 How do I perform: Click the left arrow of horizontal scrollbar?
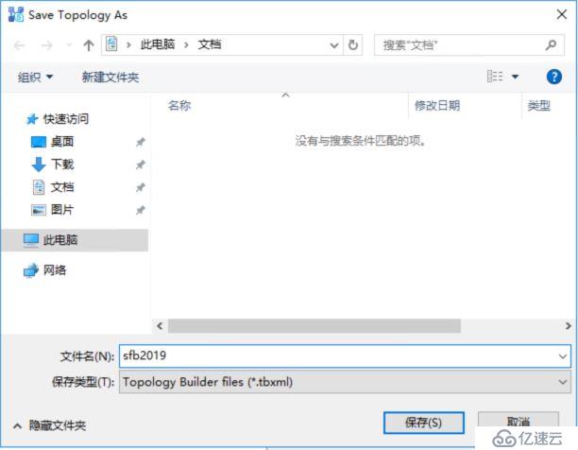click(x=160, y=326)
